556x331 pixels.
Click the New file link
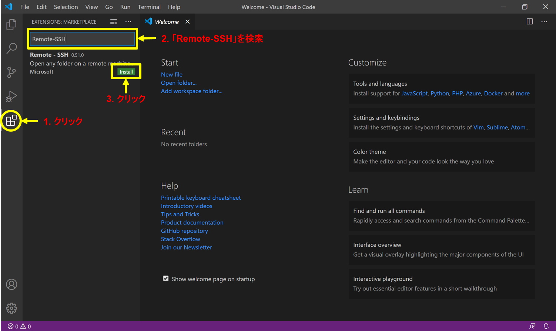[x=172, y=74]
